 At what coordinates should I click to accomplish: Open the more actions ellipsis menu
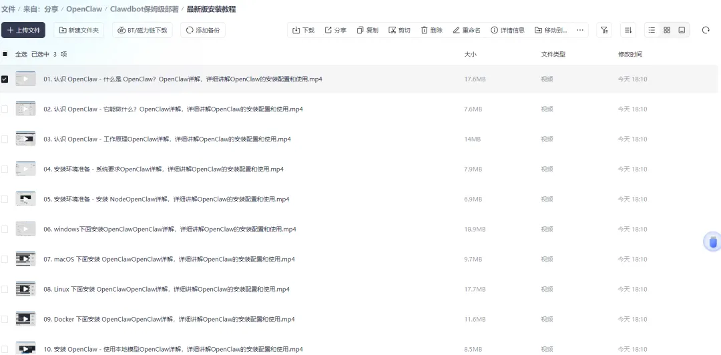point(580,30)
